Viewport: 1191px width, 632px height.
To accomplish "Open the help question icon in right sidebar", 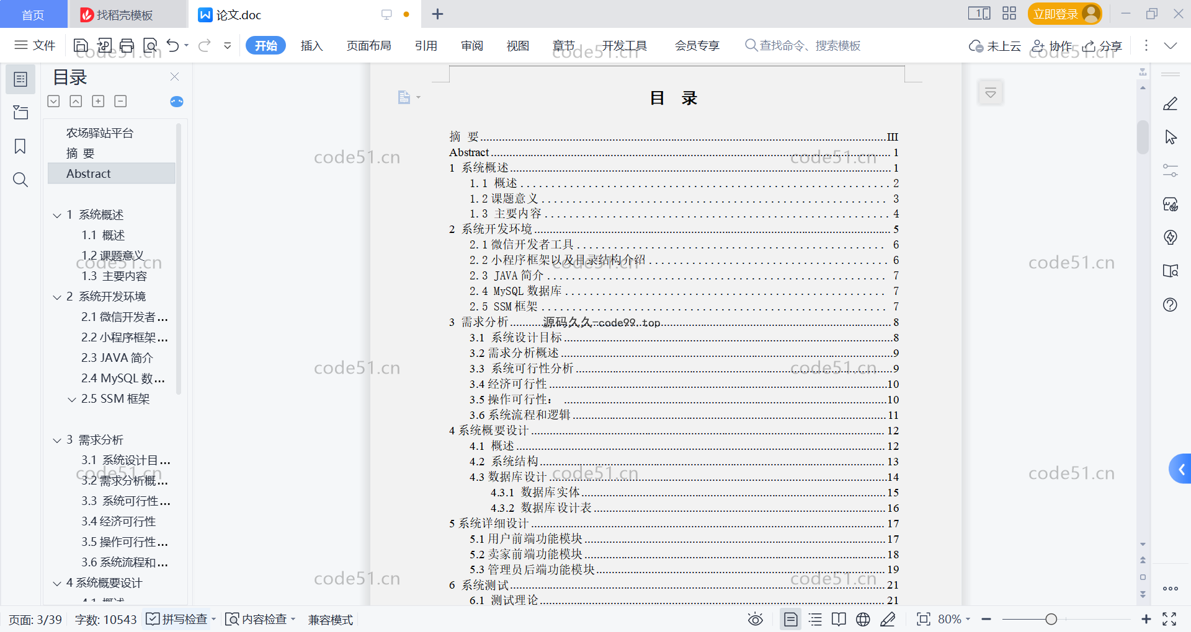I will tap(1171, 304).
